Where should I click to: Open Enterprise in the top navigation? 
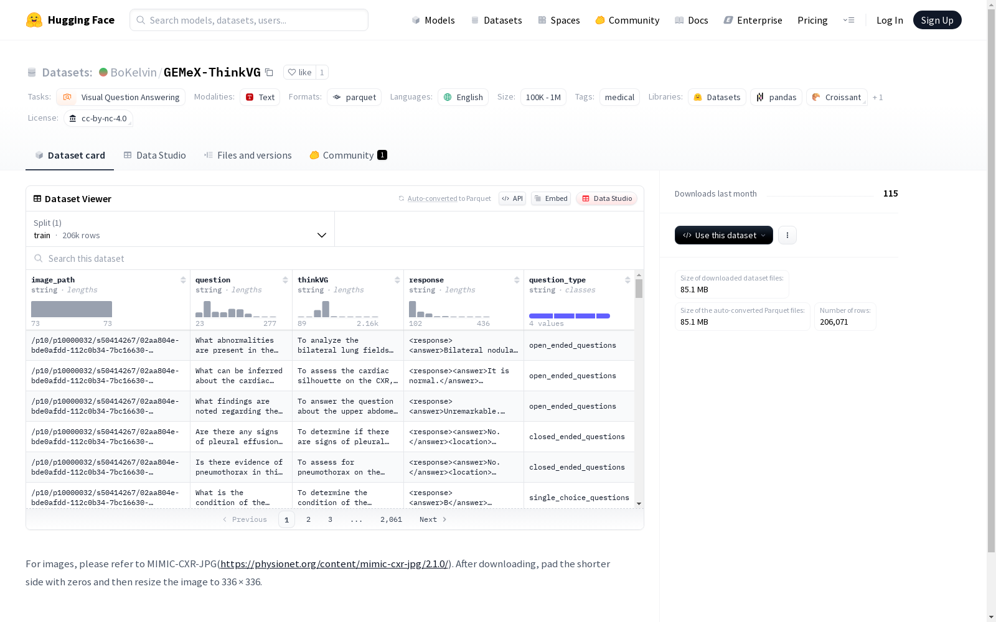click(x=753, y=20)
